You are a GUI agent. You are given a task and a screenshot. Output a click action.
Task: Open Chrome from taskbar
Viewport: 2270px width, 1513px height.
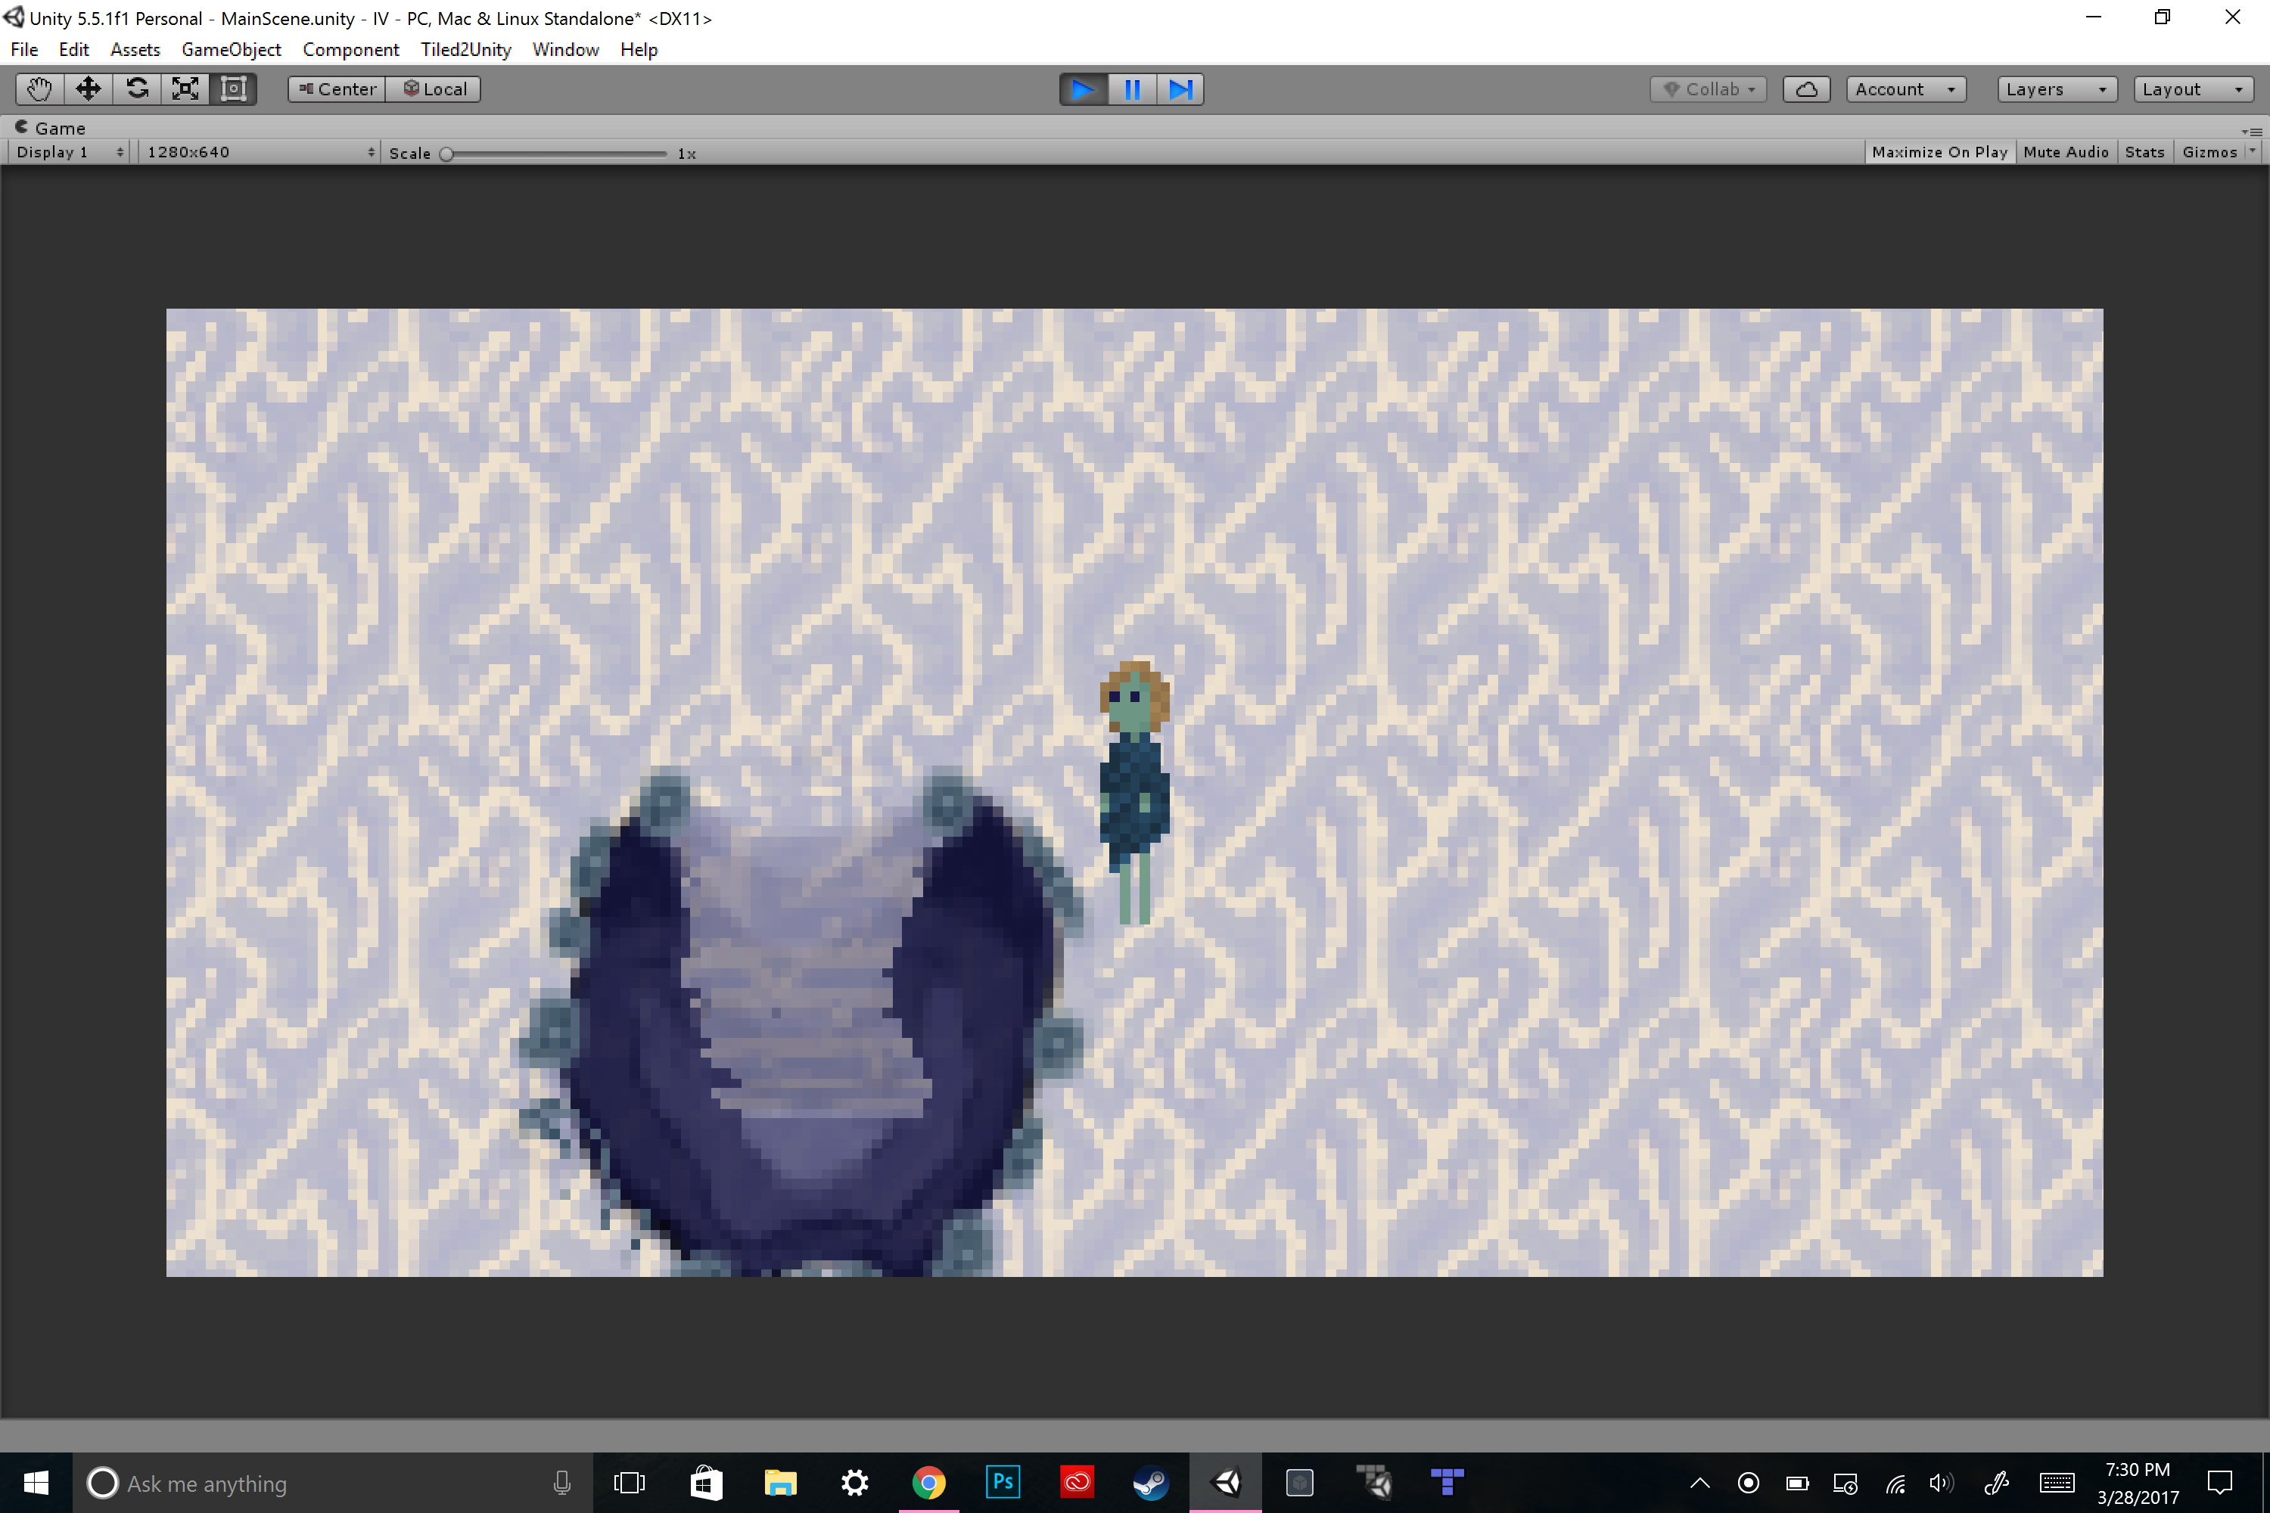pyautogui.click(x=928, y=1483)
